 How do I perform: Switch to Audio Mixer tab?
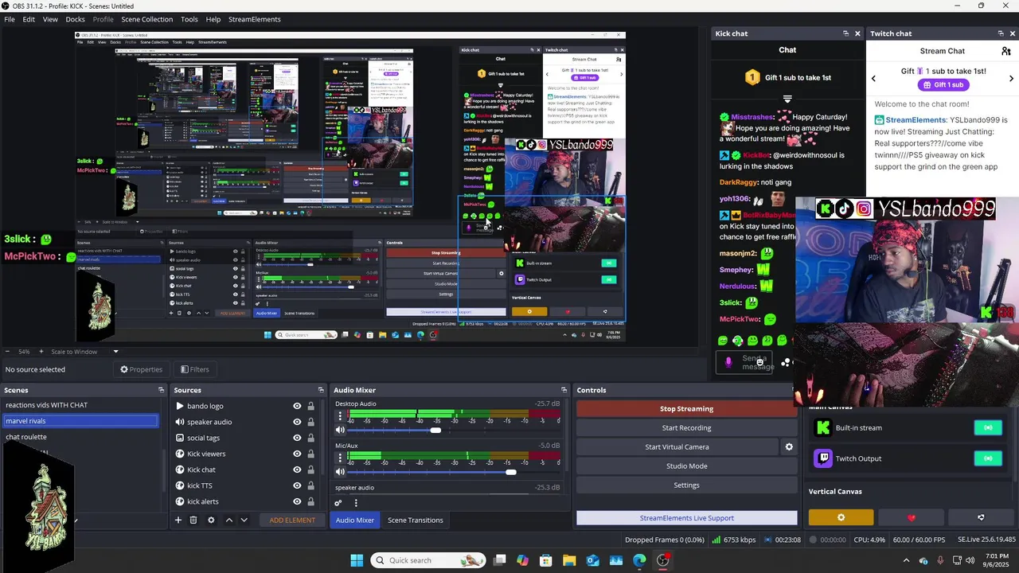[x=354, y=520]
